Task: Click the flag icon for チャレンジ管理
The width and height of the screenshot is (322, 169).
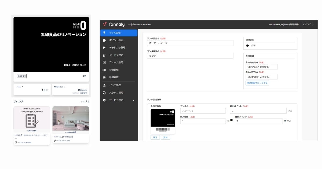Action: tap(104, 48)
